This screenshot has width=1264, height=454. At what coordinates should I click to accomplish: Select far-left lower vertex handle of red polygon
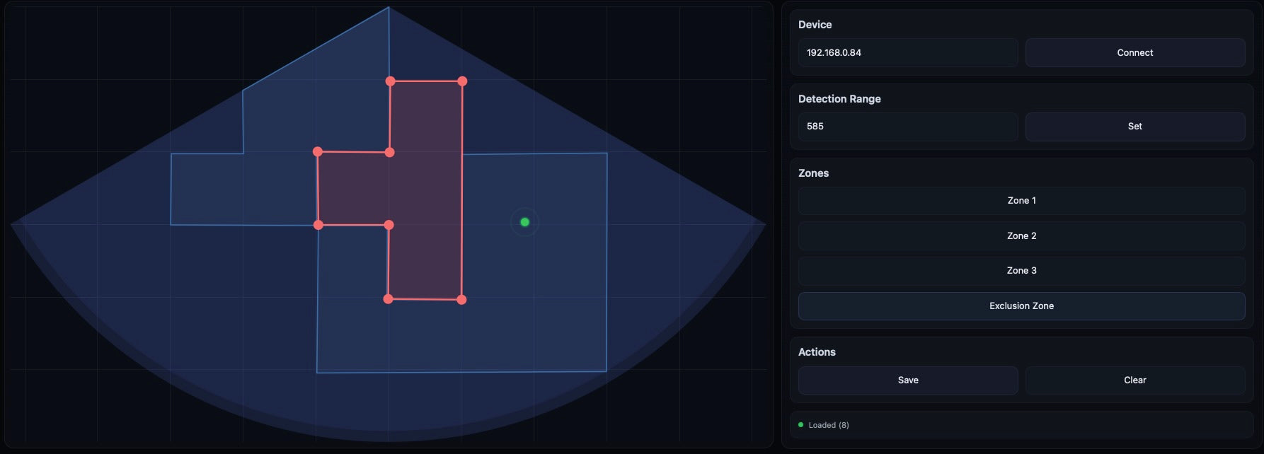pyautogui.click(x=318, y=225)
